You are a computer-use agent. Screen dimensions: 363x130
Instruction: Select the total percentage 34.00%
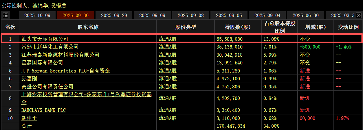pyautogui.click(x=271, y=126)
